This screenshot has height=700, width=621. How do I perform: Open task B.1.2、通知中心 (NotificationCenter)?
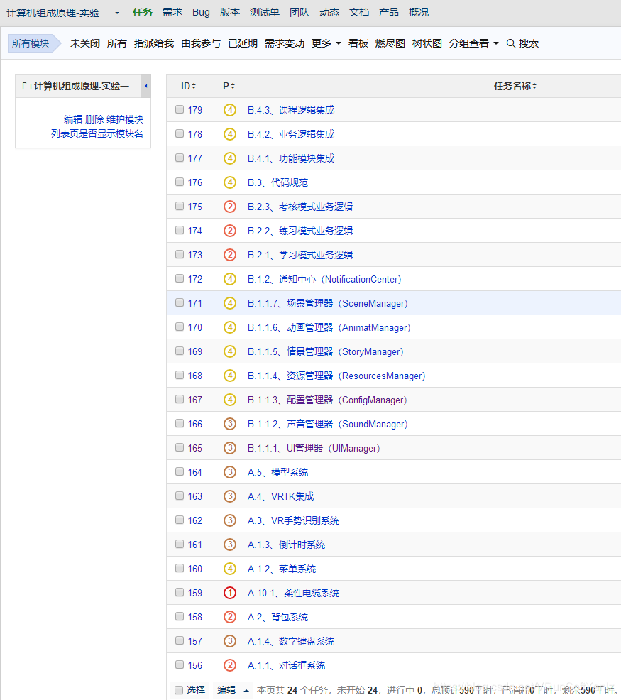click(324, 279)
